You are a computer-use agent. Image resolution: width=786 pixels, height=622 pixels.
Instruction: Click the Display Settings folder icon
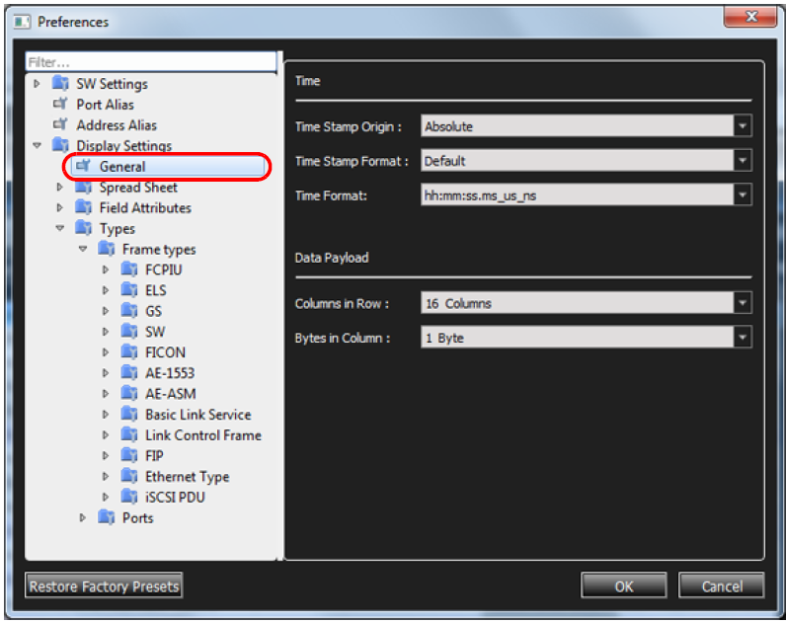point(60,145)
